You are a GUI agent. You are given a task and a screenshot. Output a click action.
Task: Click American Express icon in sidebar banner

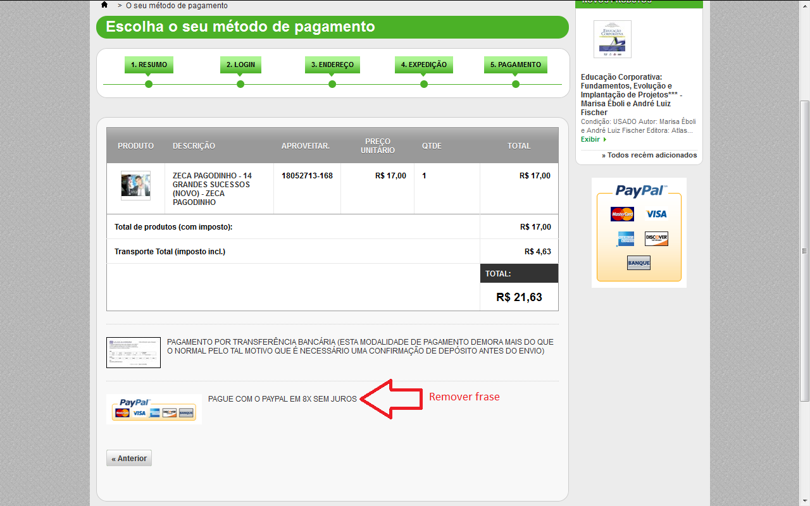point(625,238)
